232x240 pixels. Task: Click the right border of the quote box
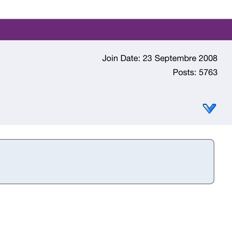pos(214,162)
